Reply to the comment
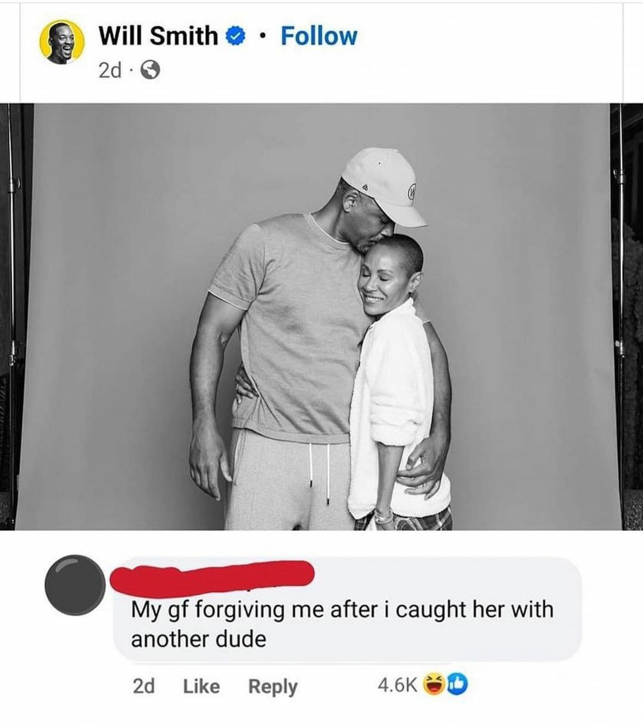 [273, 687]
